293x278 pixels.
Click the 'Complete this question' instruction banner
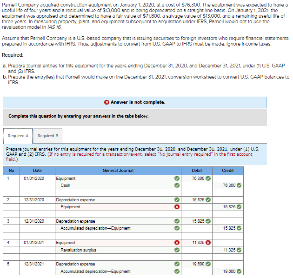click(135, 118)
